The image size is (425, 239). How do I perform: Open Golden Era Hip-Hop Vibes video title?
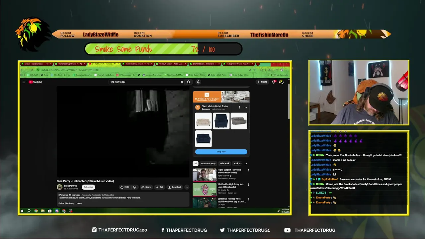point(232,200)
